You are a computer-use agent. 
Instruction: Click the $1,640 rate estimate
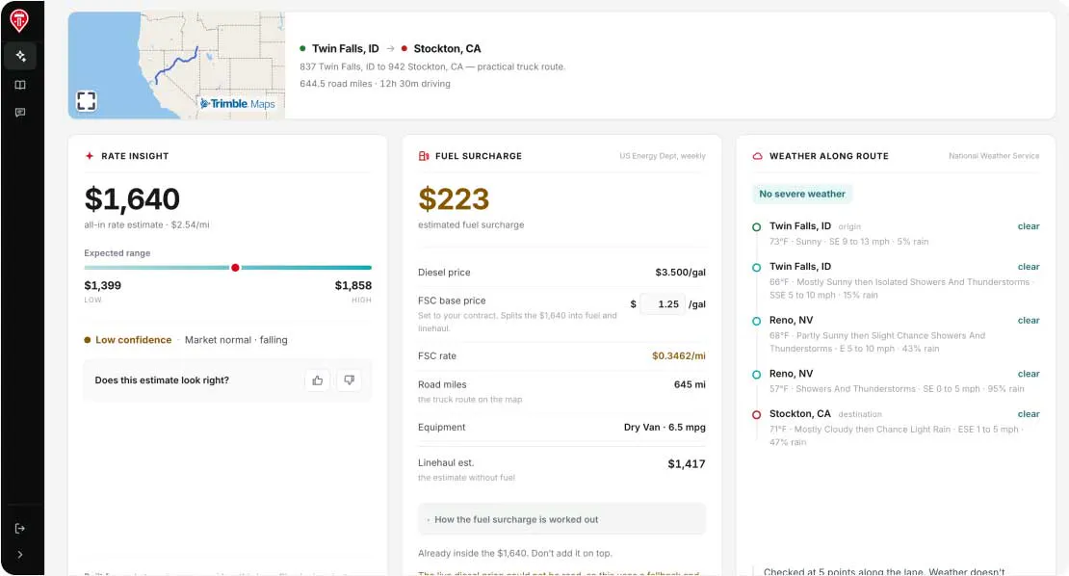[132, 199]
